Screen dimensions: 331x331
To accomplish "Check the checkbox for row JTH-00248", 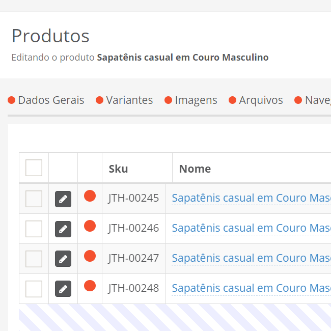I will [34, 289].
